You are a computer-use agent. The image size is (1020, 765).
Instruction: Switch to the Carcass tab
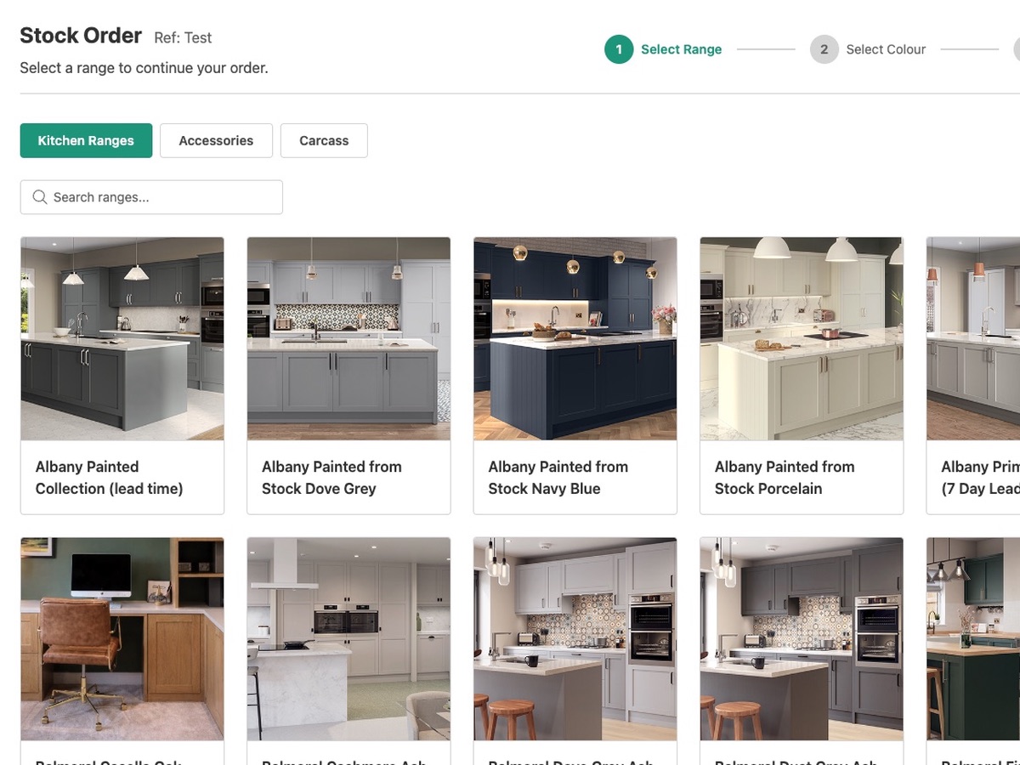(x=324, y=140)
